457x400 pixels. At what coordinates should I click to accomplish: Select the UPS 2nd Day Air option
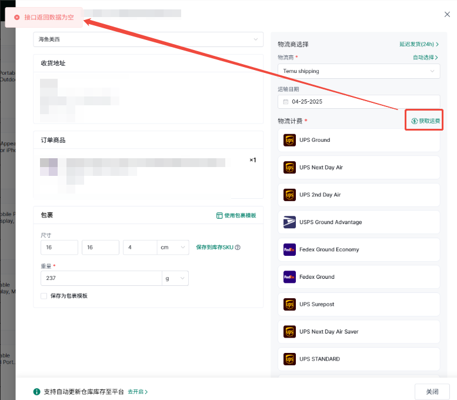coord(359,195)
